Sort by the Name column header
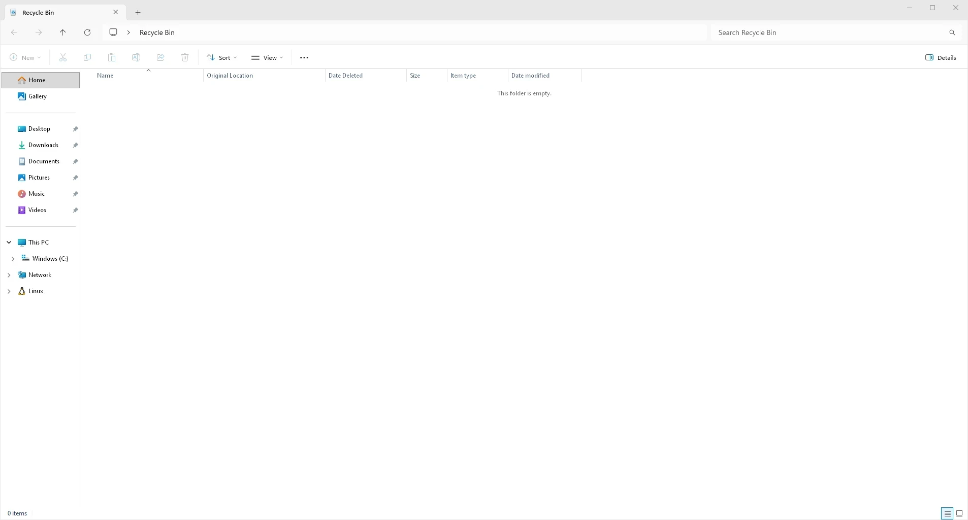Viewport: 968px width, 520px height. [148, 76]
